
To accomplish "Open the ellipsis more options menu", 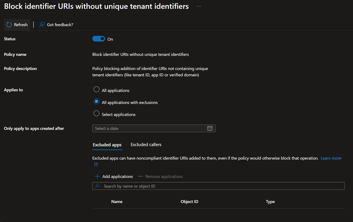I will (x=199, y=7).
